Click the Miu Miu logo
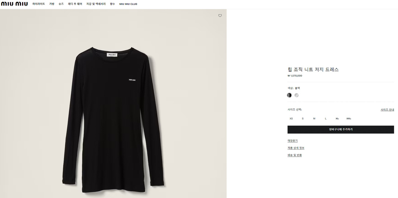This screenshot has height=198, width=398. pos(14,4)
